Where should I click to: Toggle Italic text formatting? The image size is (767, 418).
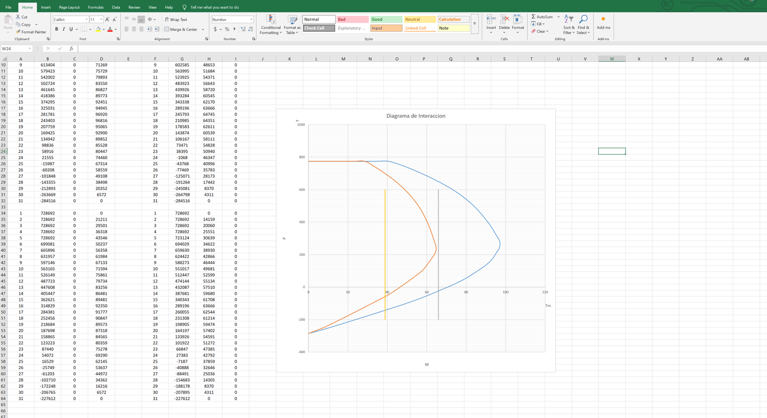click(x=64, y=29)
